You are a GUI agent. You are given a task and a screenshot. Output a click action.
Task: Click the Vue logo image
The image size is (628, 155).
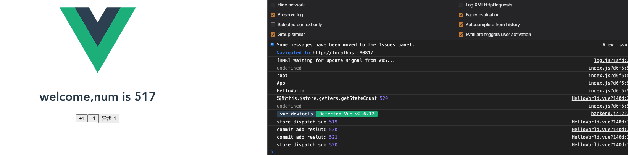coord(98,40)
